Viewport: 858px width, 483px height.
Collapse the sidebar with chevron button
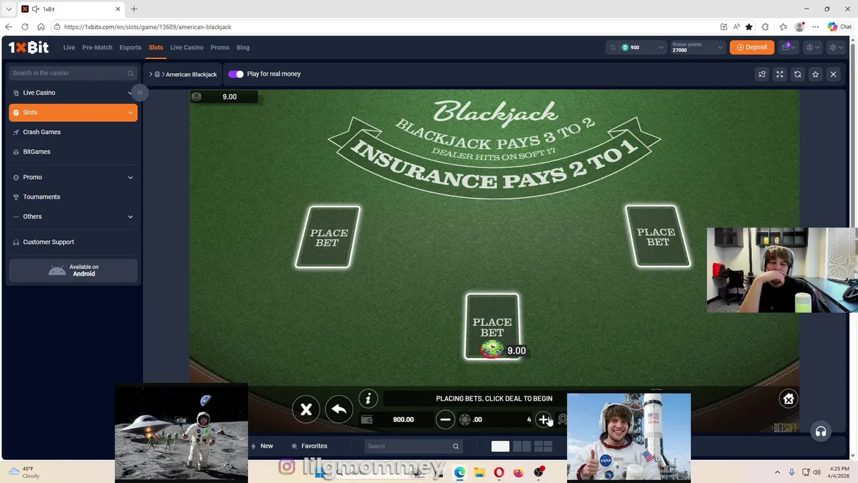(139, 93)
